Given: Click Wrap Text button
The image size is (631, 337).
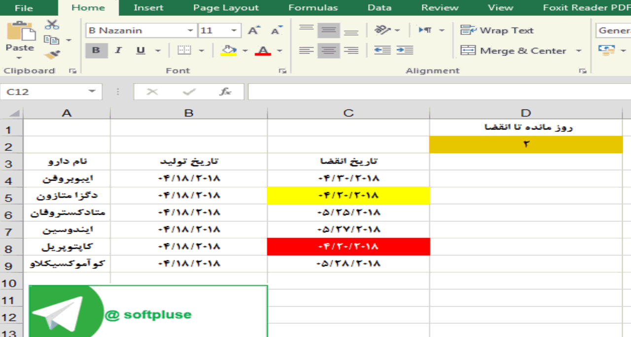Looking at the screenshot, I should coord(497,31).
